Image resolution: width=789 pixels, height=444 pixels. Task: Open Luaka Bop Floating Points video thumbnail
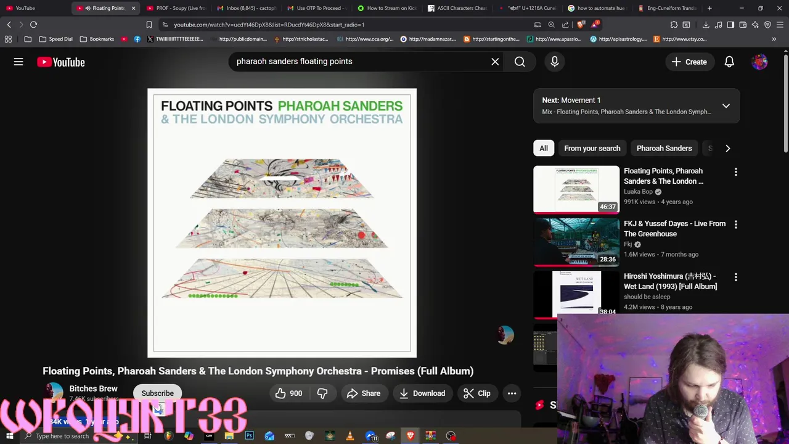tap(576, 189)
